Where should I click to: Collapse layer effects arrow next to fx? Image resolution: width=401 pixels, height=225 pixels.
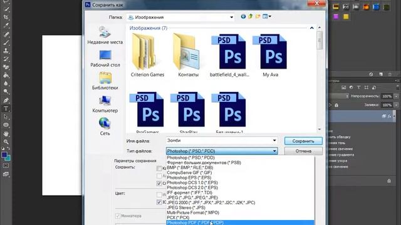(x=394, y=116)
